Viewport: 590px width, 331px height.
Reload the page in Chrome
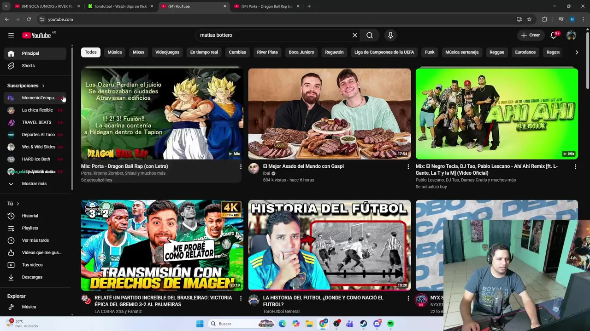[x=29, y=19]
